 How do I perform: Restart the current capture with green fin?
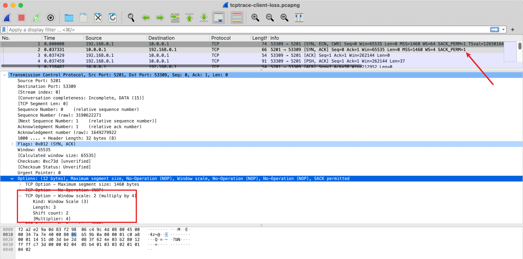pos(36,18)
